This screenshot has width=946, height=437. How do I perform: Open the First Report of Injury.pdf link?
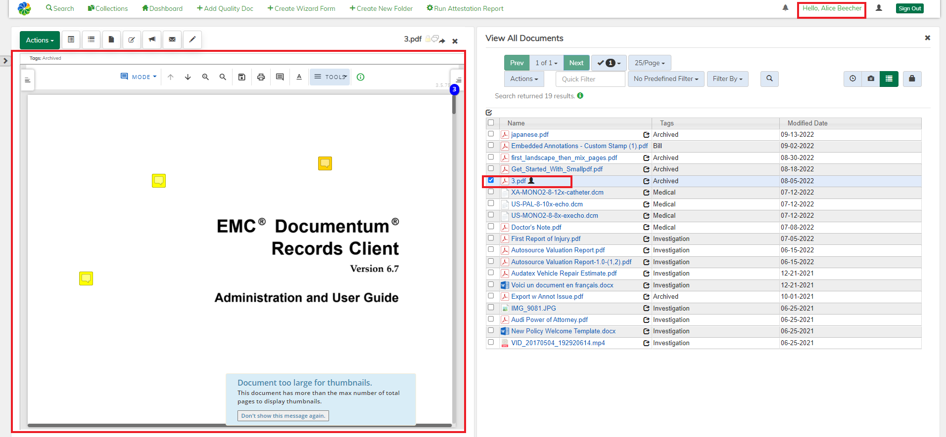point(546,239)
